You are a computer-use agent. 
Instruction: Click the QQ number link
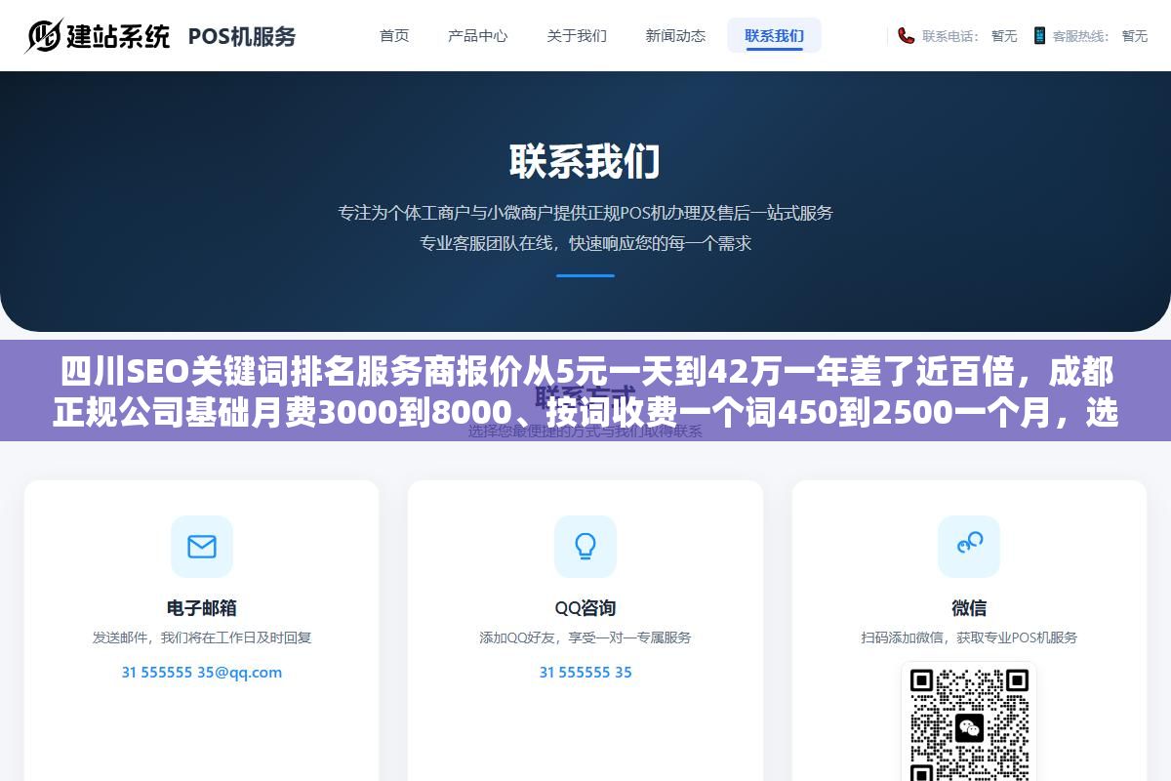[585, 672]
